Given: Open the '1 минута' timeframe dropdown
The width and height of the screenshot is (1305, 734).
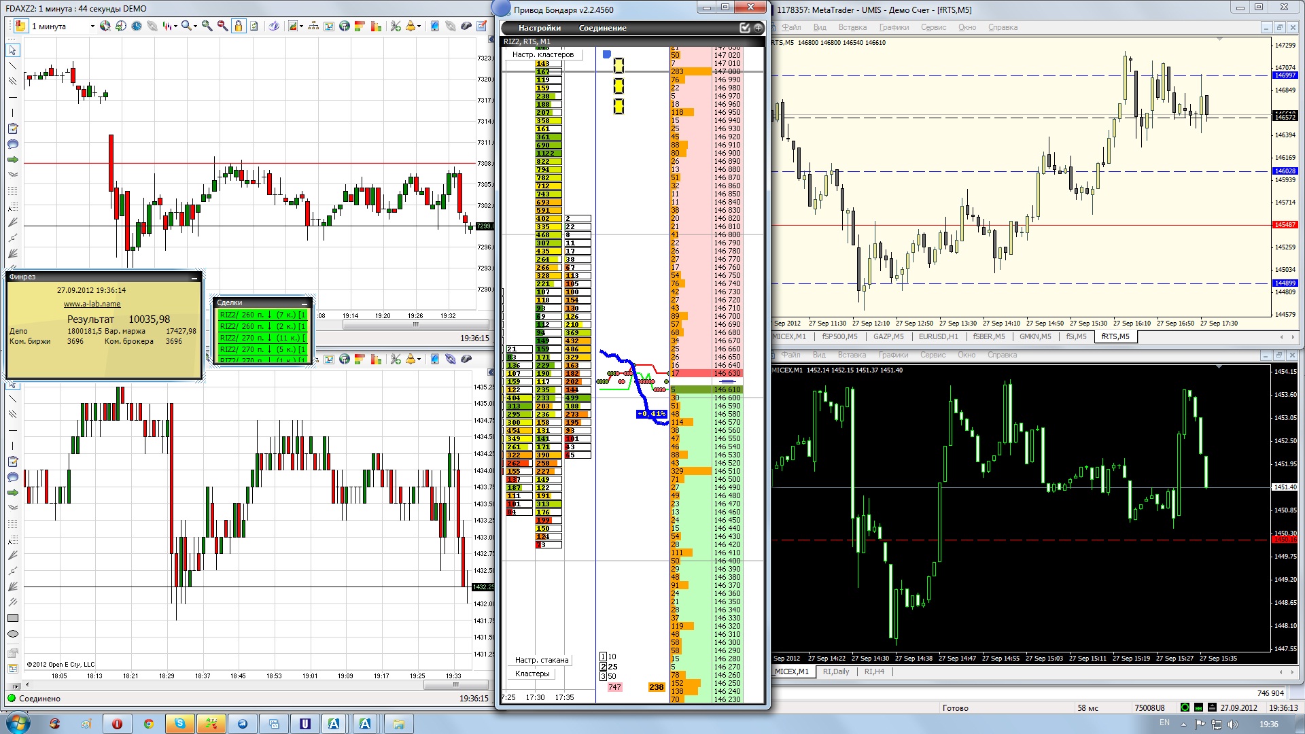Looking at the screenshot, I should pos(63,27).
